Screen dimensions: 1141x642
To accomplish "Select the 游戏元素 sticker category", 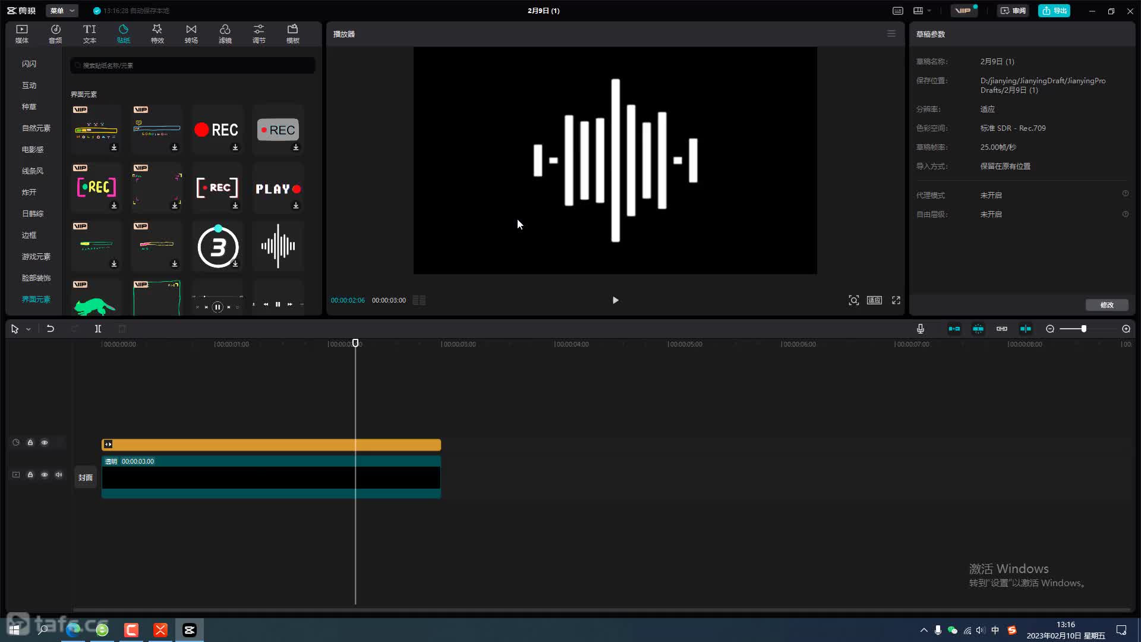I will pos(36,256).
